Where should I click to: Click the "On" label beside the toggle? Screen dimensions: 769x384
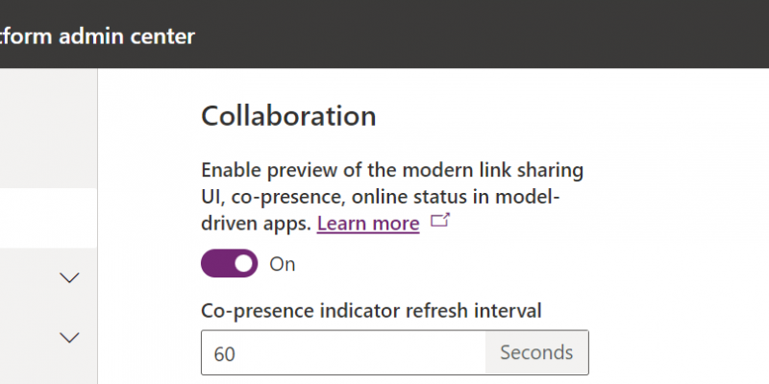click(283, 264)
